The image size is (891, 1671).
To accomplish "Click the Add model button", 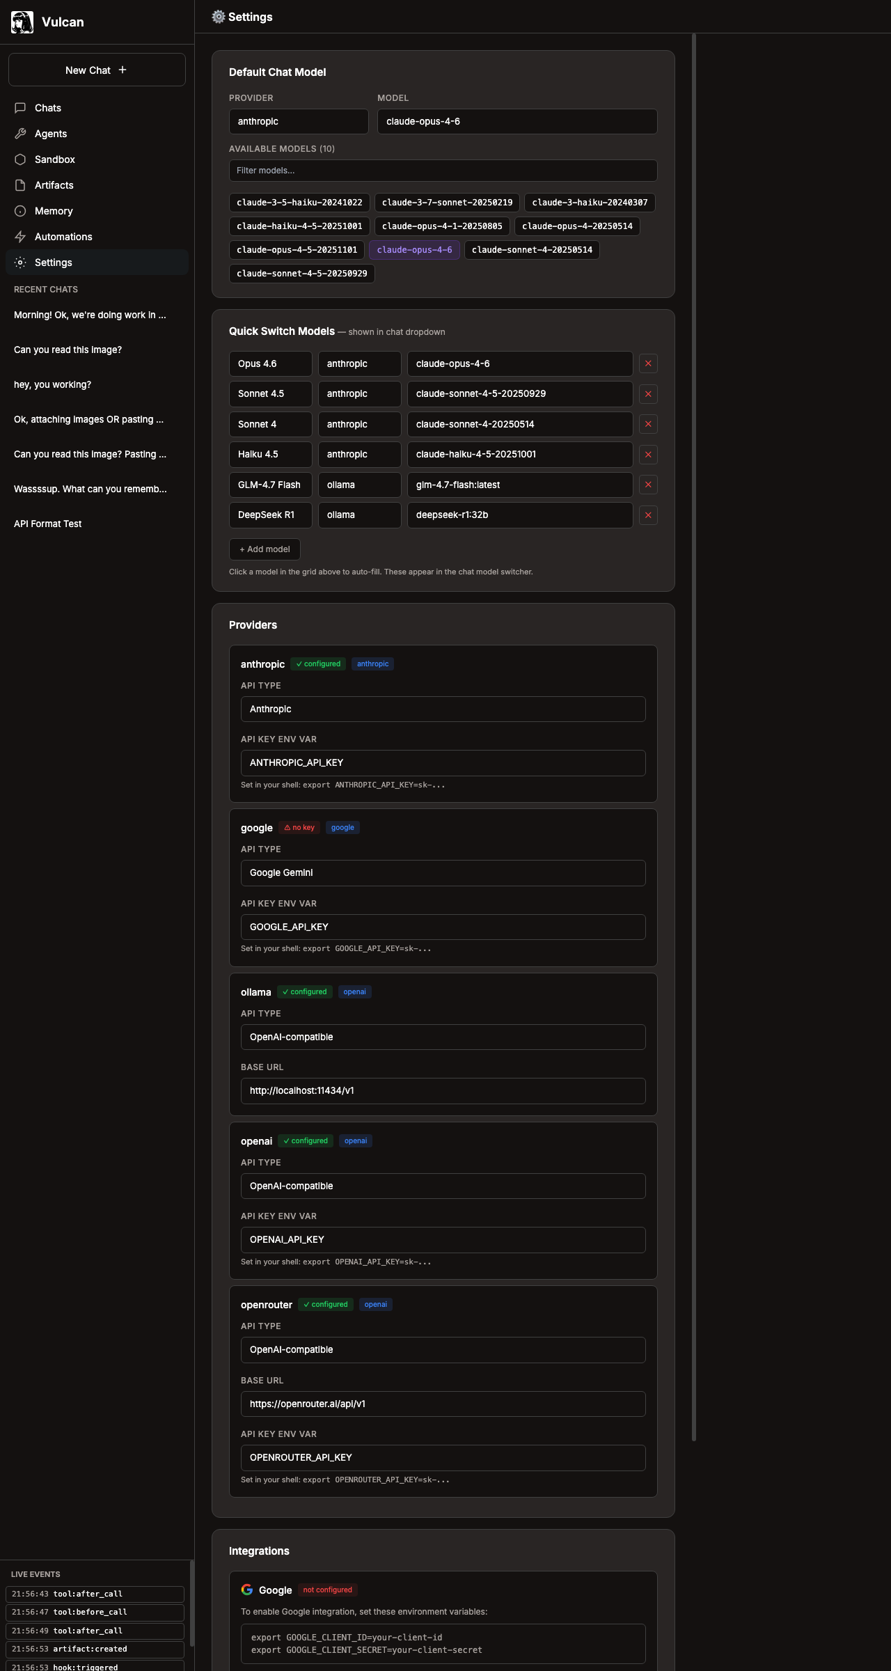I will 265,549.
